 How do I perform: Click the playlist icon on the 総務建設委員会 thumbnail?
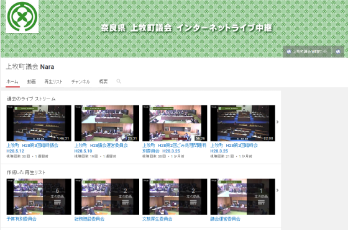click(125, 202)
